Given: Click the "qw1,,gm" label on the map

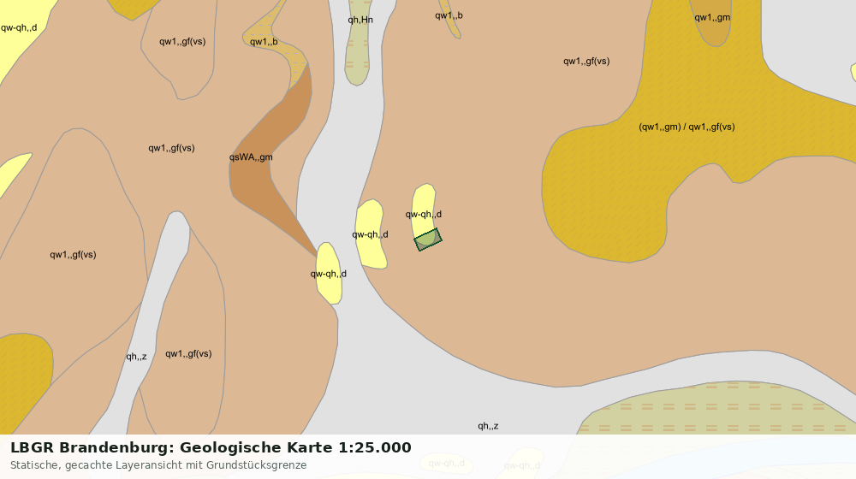Looking at the screenshot, I should pyautogui.click(x=712, y=17).
